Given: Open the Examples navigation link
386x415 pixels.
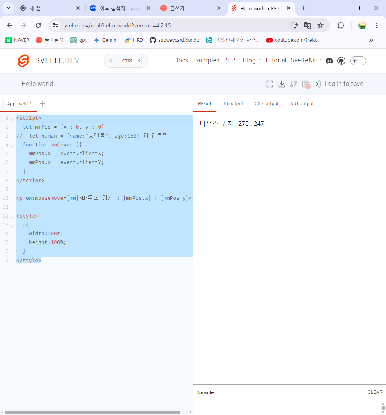Looking at the screenshot, I should (x=205, y=60).
